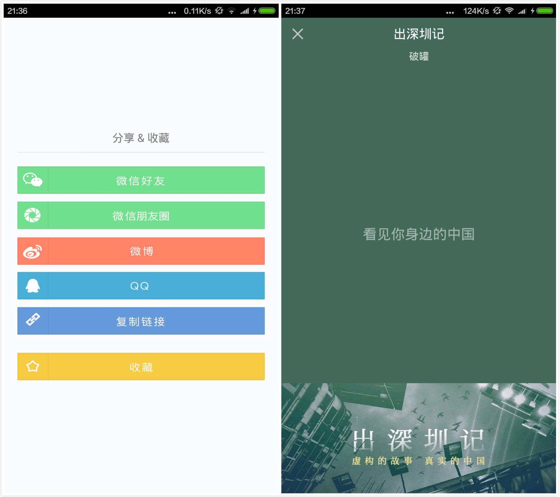
Task: Click the 0.11K/s network speed indicator
Action: point(197,11)
